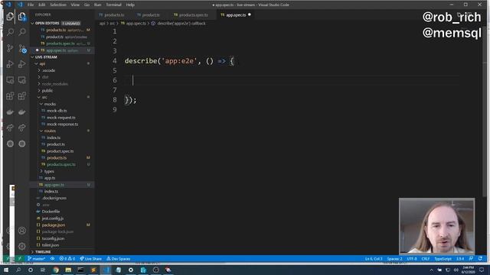
Task: Open the Go menu
Action: pyautogui.click(x=87, y=5)
